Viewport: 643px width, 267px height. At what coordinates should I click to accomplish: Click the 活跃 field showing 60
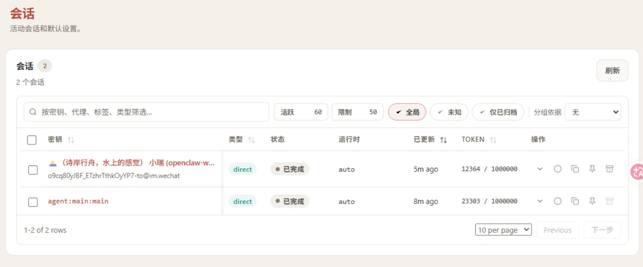pyautogui.click(x=301, y=112)
